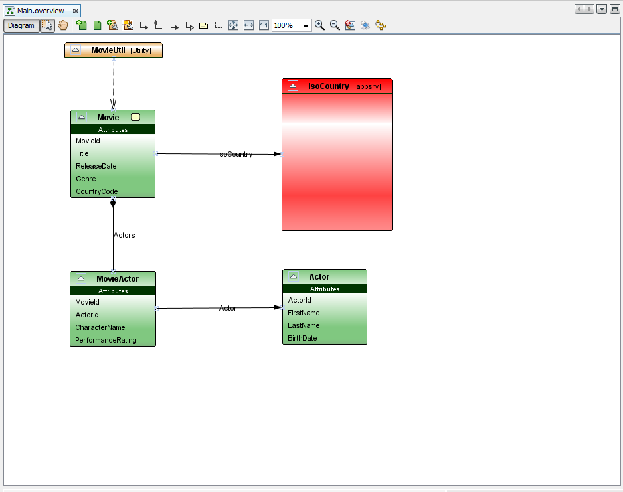
Task: Toggle the yellow marker on Movie header
Action: [x=135, y=117]
